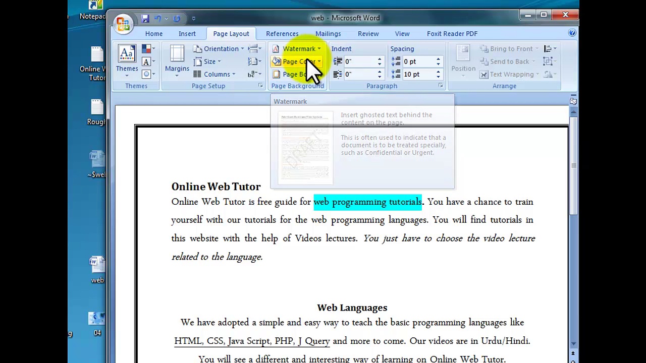Image resolution: width=646 pixels, height=363 pixels.
Task: Open Microsoft Word Help
Action: pyautogui.click(x=572, y=33)
